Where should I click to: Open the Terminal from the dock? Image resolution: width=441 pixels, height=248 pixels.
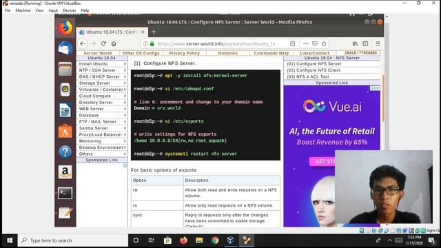click(x=65, y=193)
